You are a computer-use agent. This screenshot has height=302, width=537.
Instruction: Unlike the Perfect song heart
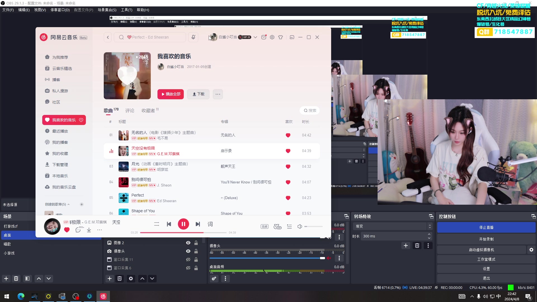tap(288, 198)
